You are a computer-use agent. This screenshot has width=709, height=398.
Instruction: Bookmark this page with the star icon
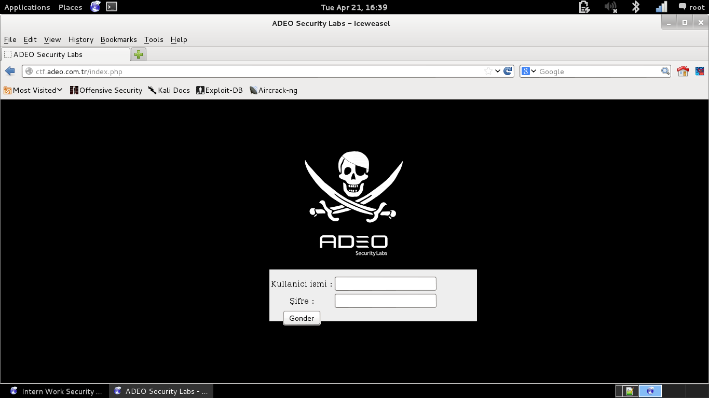(488, 71)
